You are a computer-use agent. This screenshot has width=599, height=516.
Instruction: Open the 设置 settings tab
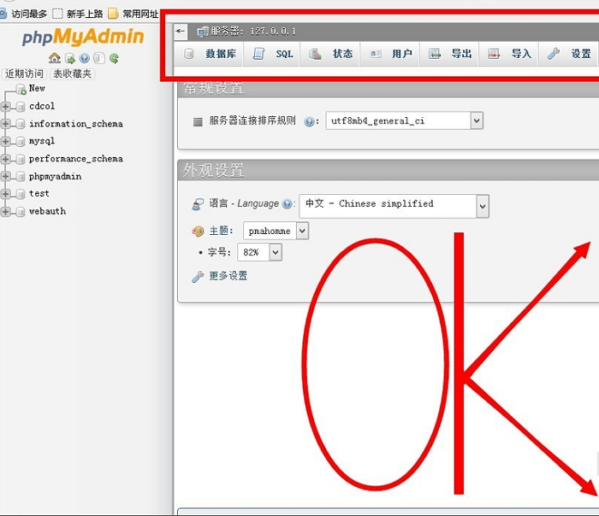pos(568,54)
